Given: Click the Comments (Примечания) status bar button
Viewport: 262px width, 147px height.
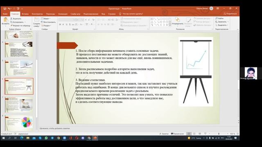Looking at the screenshot, I should [x=177, y=134].
